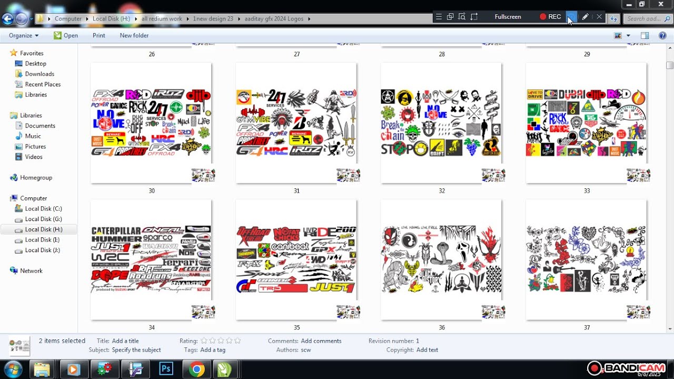Change your view icon button
This screenshot has width=674, height=379.
(618, 35)
